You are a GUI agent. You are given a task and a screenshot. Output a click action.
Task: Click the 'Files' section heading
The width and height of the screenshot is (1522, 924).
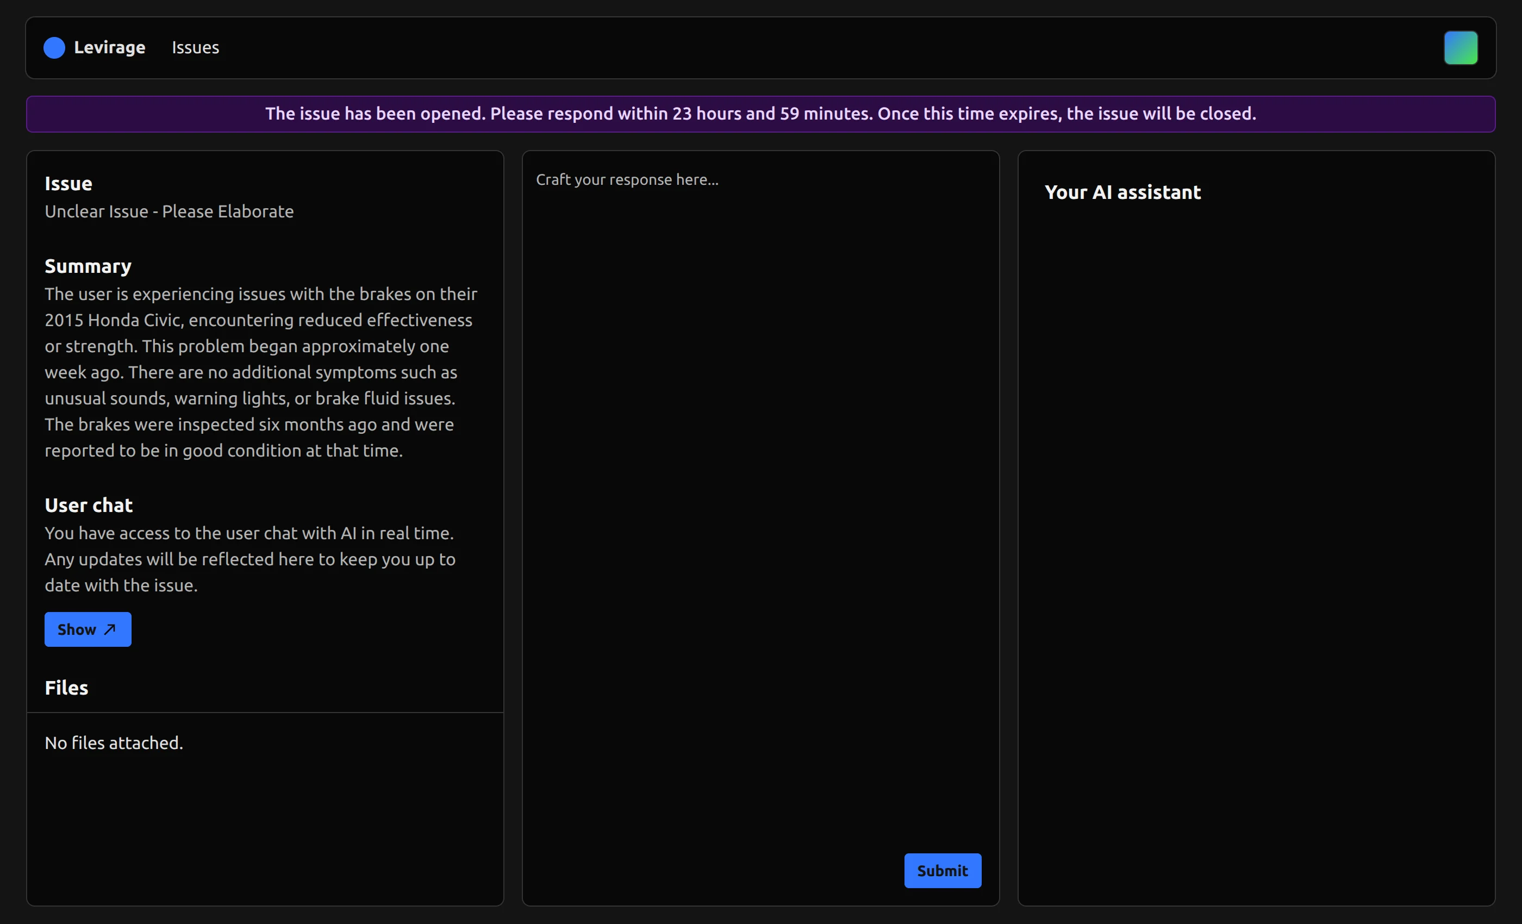pos(66,688)
